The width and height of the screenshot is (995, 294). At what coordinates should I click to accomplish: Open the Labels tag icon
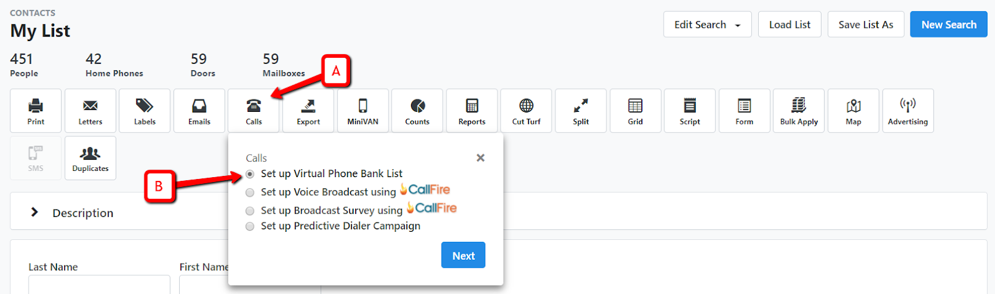[144, 105]
